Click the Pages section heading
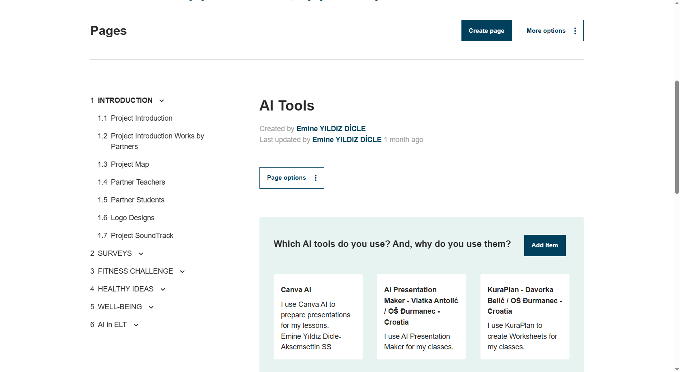Screen dimensions: 680x372 (x=108, y=31)
